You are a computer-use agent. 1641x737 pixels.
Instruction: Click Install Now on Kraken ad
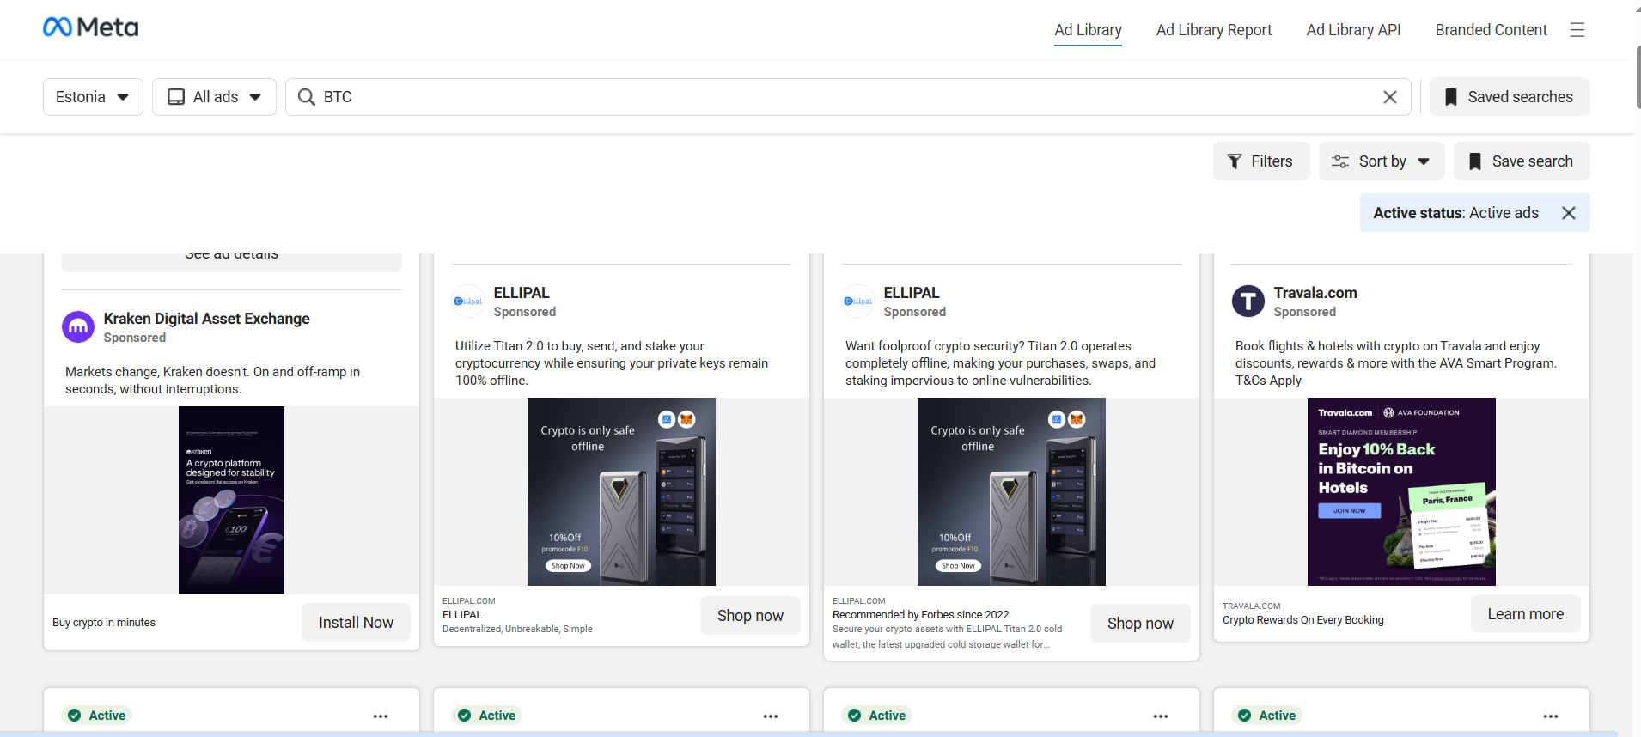coord(356,623)
